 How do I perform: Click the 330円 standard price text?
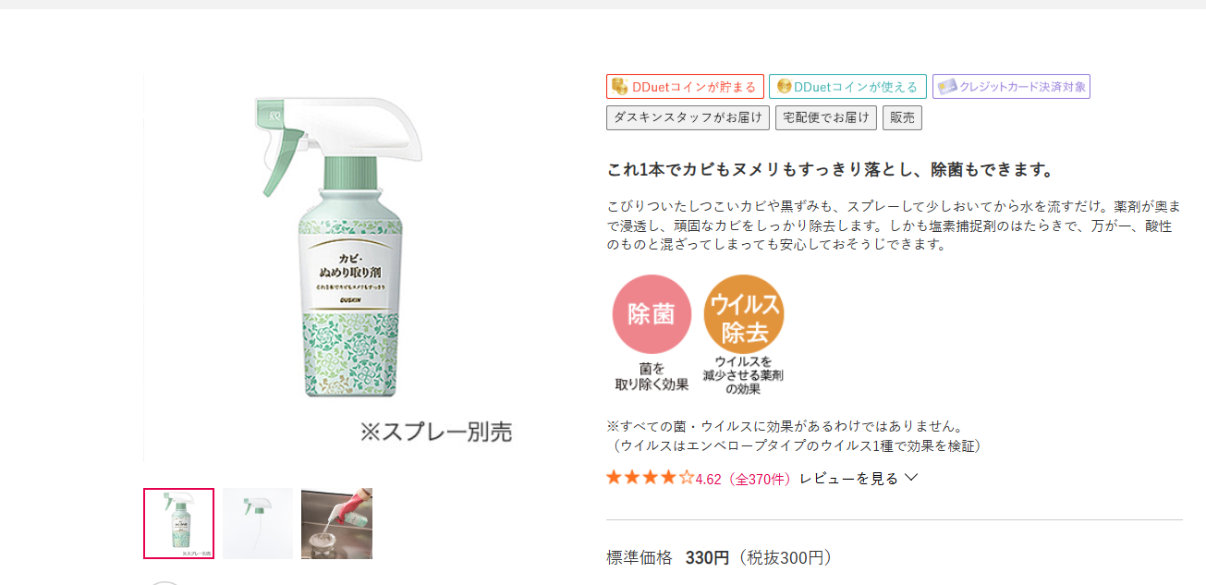707,557
